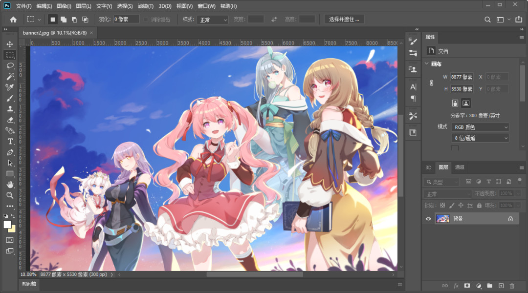This screenshot has height=293, width=528.
Task: Open the layer 类型 filter dropdown
Action: coord(441,182)
